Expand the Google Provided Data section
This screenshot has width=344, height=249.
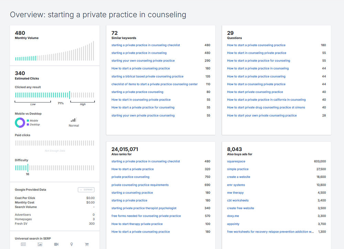[x=86, y=190]
